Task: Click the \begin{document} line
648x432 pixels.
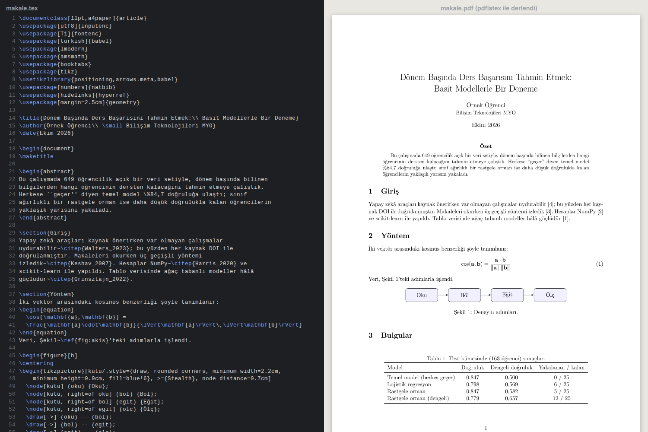Action: pyautogui.click(x=47, y=149)
